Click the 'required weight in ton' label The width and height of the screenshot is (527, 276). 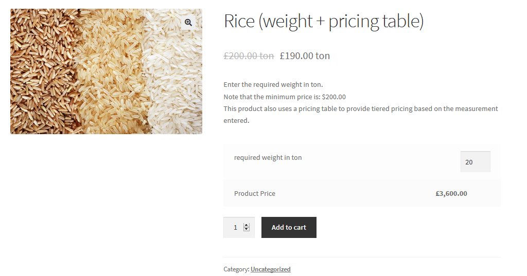click(268, 158)
